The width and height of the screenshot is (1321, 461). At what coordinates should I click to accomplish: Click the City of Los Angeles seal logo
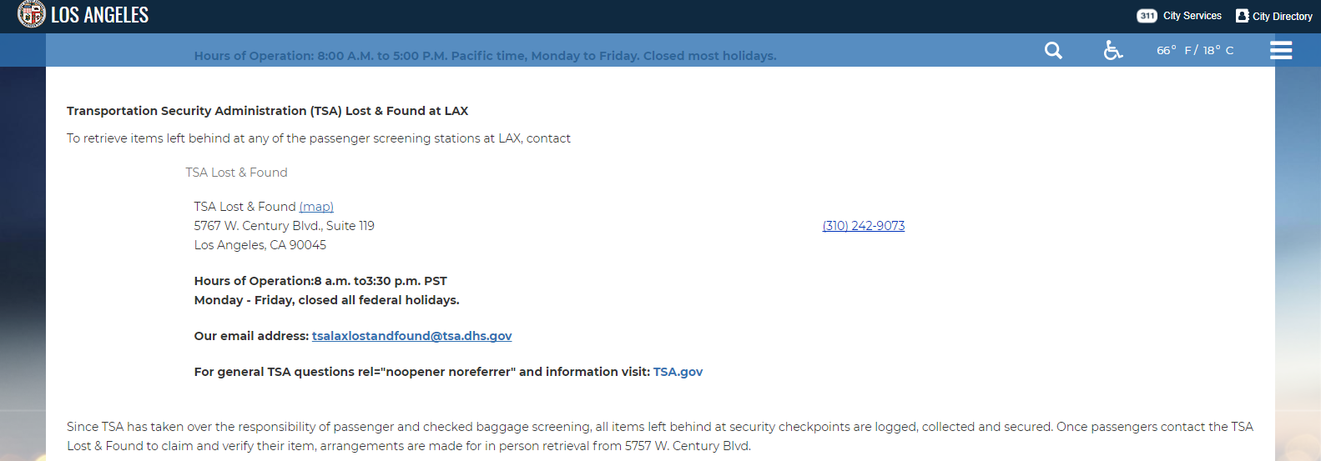coord(32,14)
